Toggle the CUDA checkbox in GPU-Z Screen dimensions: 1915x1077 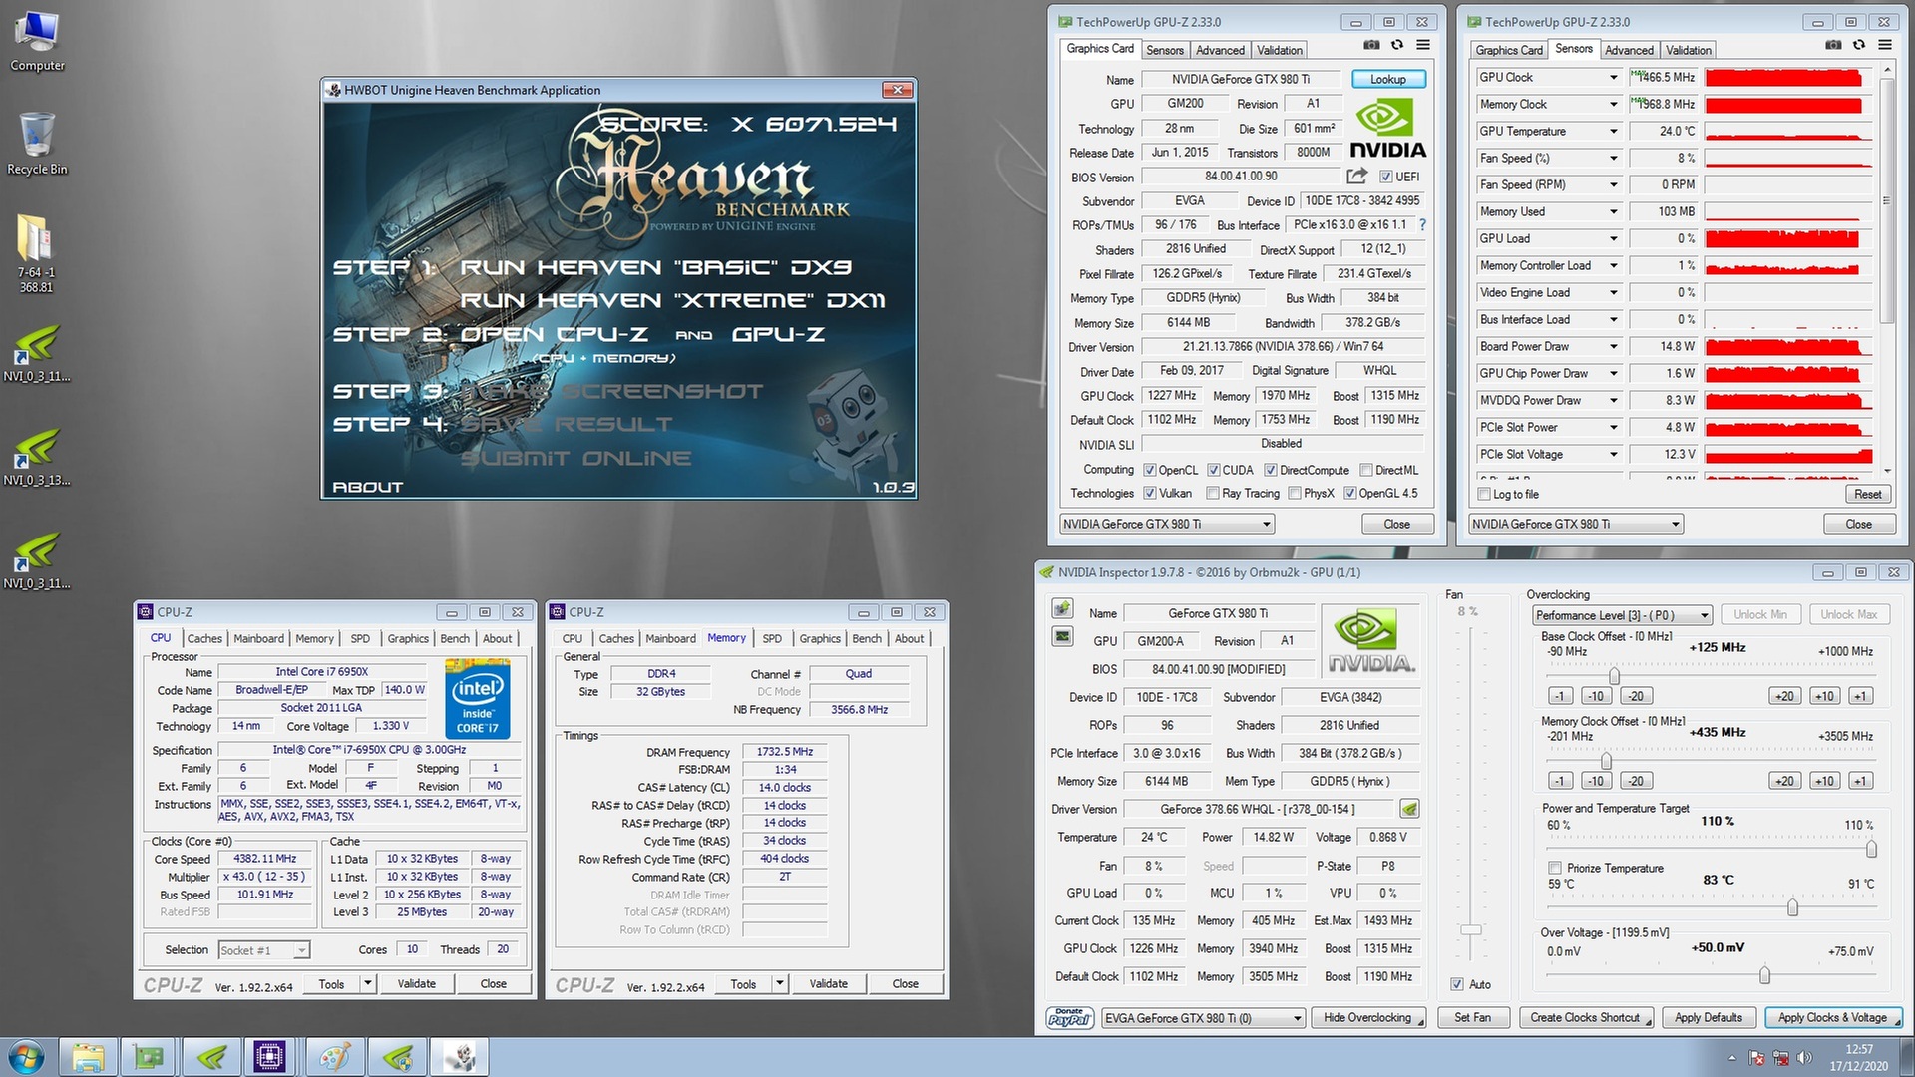(x=1214, y=470)
